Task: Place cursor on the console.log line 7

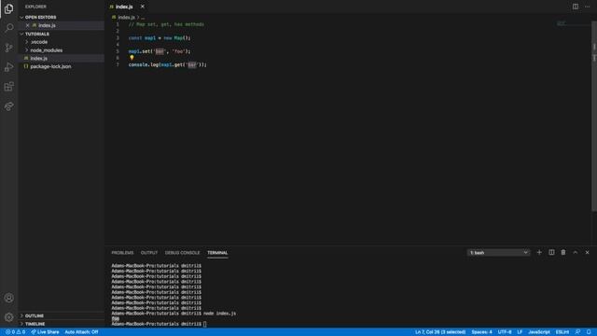Action: click(168, 64)
